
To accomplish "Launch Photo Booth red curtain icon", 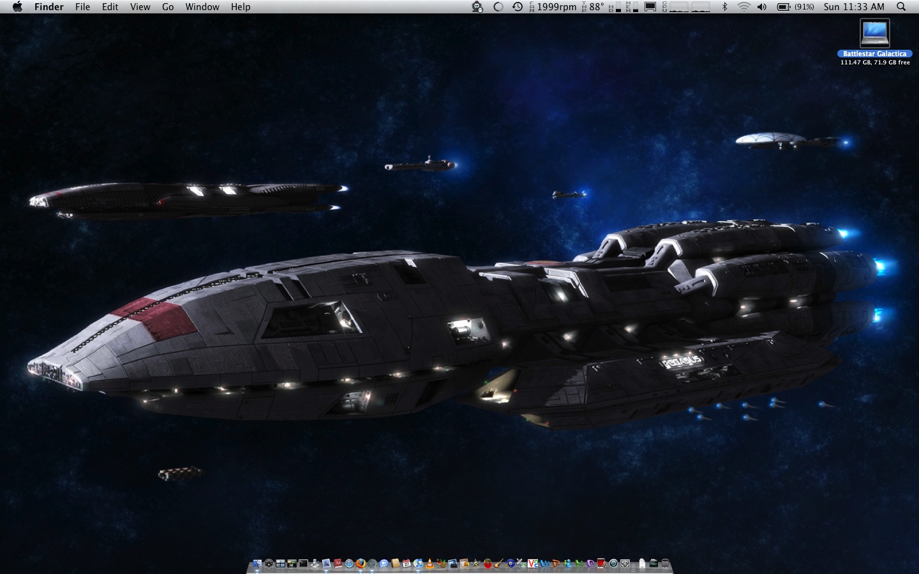I will (x=601, y=563).
